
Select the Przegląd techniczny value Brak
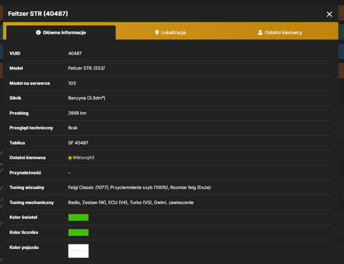[73, 128]
